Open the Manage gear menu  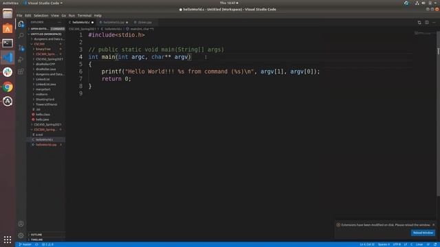(21, 235)
